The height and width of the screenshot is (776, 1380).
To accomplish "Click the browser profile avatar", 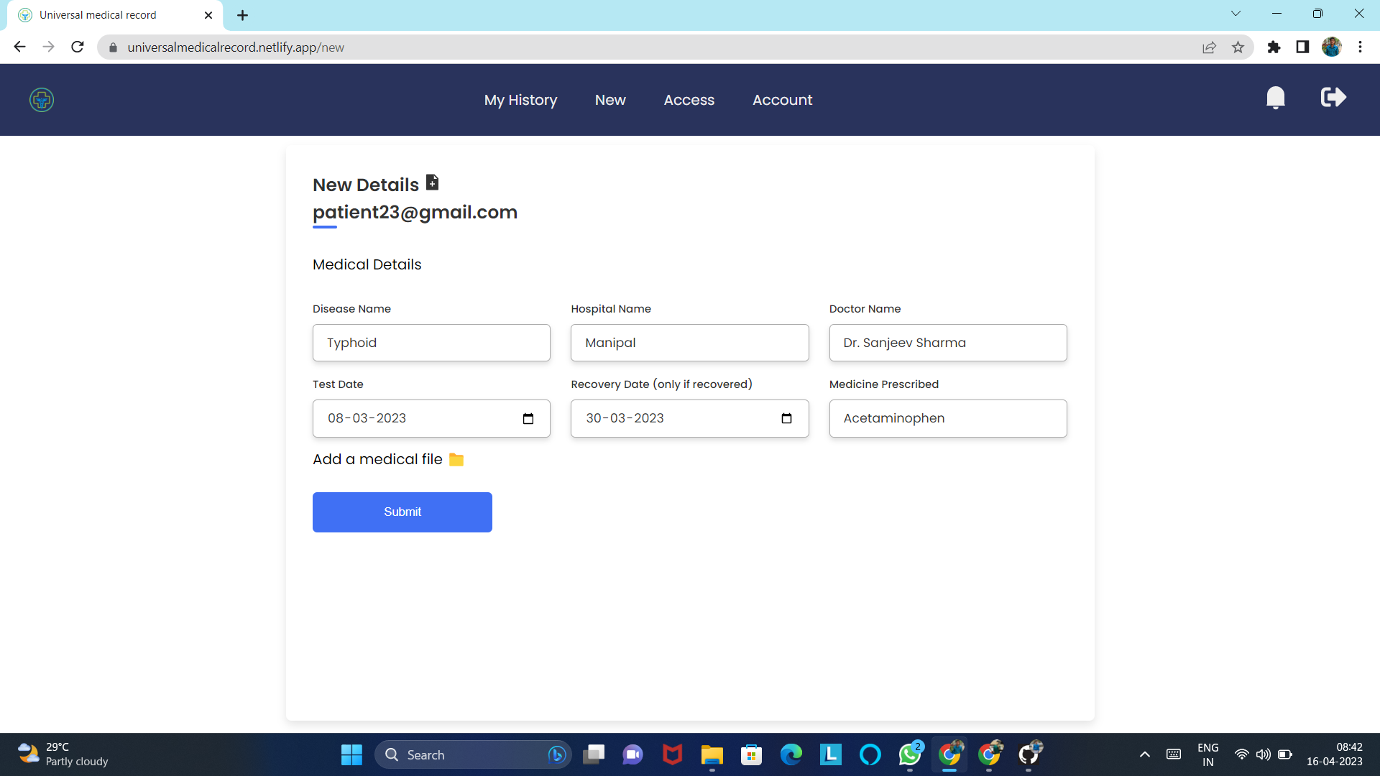I will [1333, 47].
